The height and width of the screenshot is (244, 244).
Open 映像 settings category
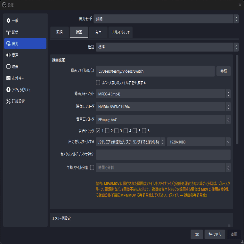pos(25,67)
